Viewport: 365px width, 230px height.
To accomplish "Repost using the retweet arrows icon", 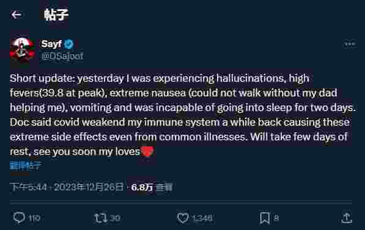I will pyautogui.click(x=100, y=218).
